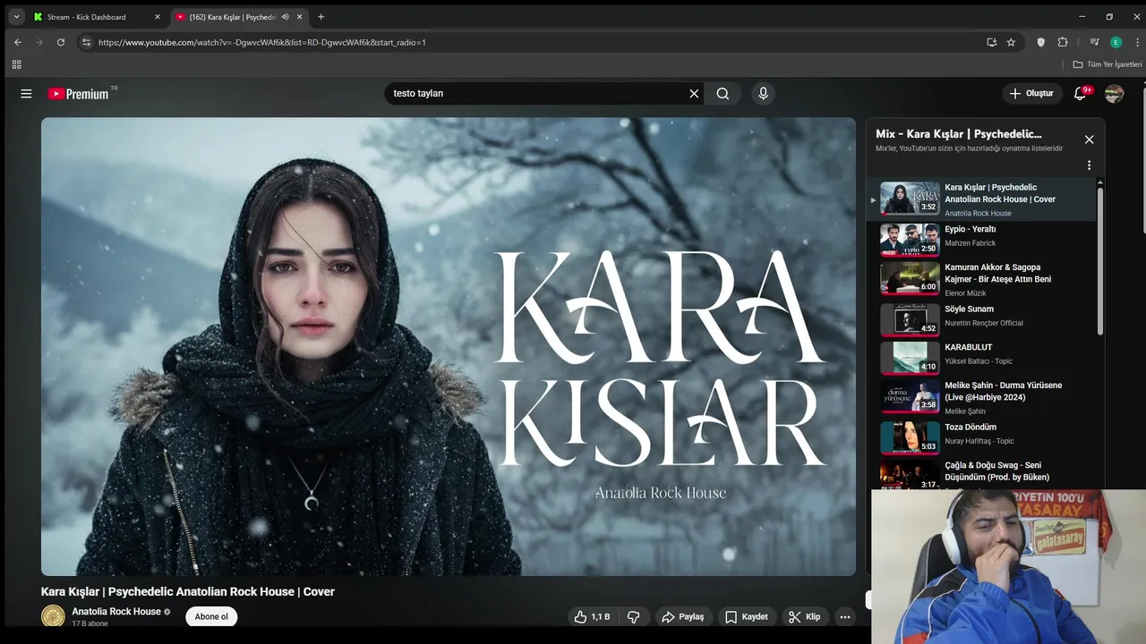
Task: Minimize the Chrome window
Action: [1082, 16]
